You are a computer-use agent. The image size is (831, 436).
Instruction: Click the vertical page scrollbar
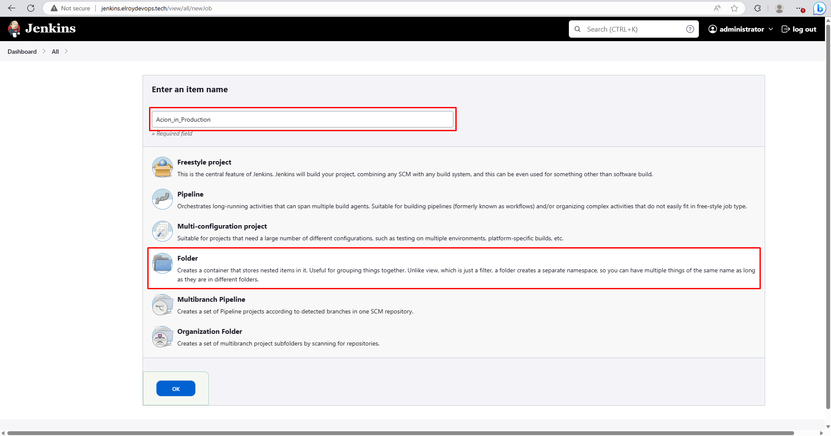click(828, 216)
